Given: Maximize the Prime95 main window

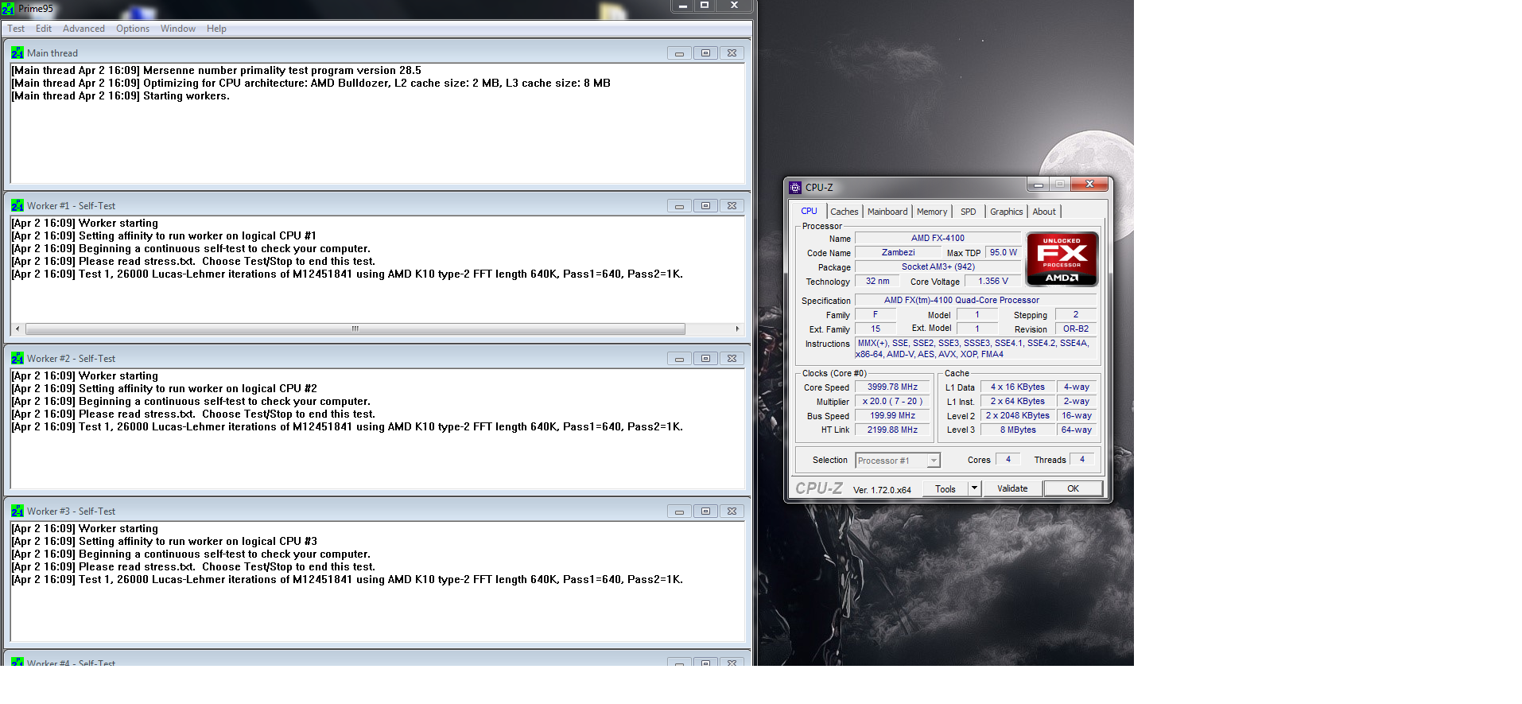Looking at the screenshot, I should tap(704, 6).
